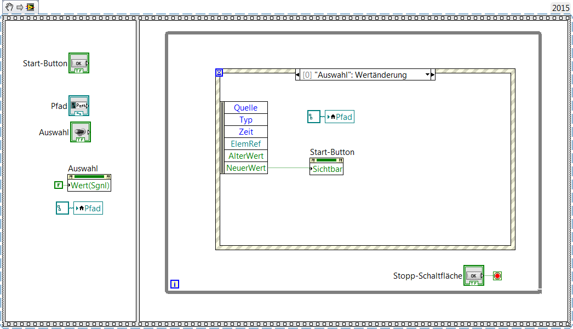This screenshot has width=573, height=329.
Task: Click the event timeout hourglass terminal
Action: (x=219, y=72)
